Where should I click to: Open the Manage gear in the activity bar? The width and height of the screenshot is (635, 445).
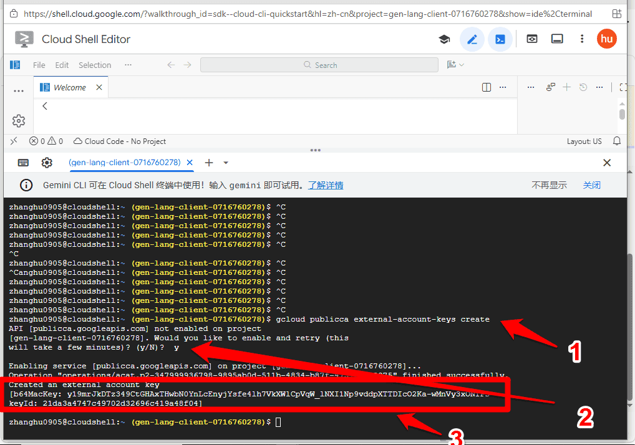tap(19, 120)
